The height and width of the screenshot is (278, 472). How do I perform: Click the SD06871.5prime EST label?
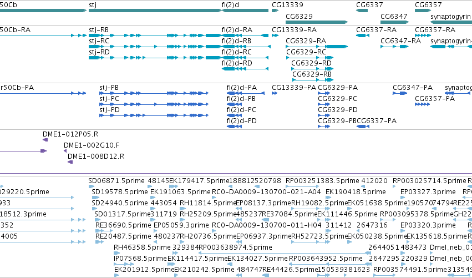click(116, 181)
